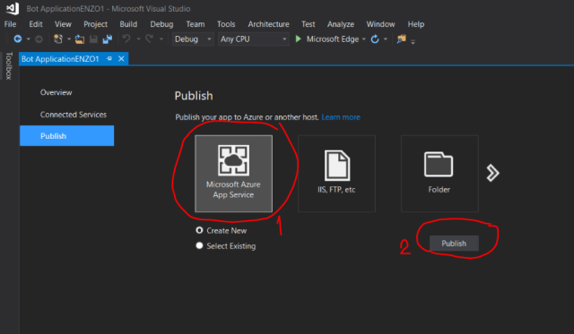
Task: Open the File menu
Action: coord(10,24)
